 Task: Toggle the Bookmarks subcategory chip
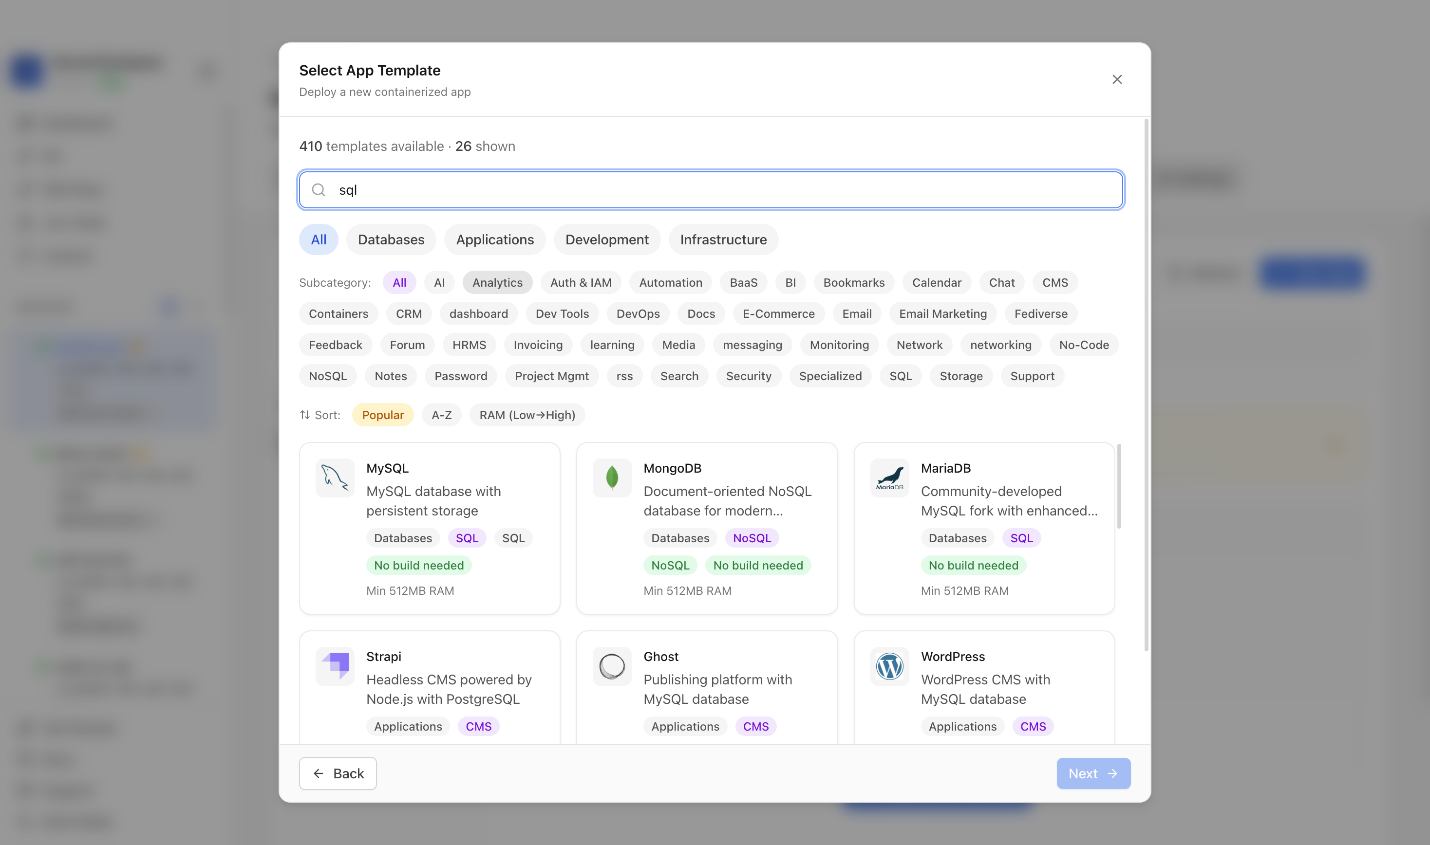[x=853, y=282]
